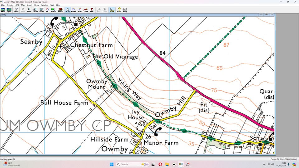This screenshot has width=299, height=168.
Task: Click the Searby place name on map
Action: tap(31, 42)
